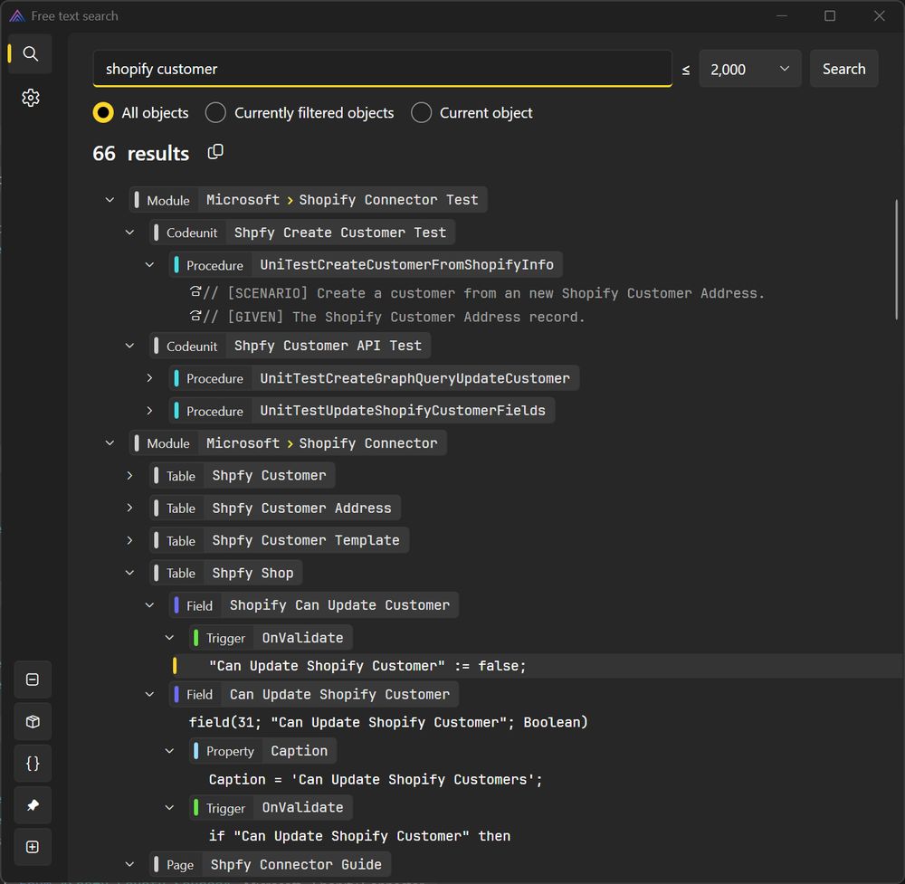Select Module Shopify Connector Test row
Image resolution: width=905 pixels, height=884 pixels.
pos(309,200)
